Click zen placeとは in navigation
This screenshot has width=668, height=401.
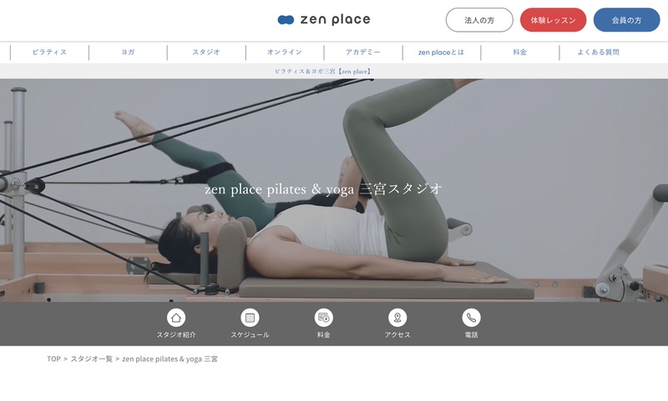[441, 52]
